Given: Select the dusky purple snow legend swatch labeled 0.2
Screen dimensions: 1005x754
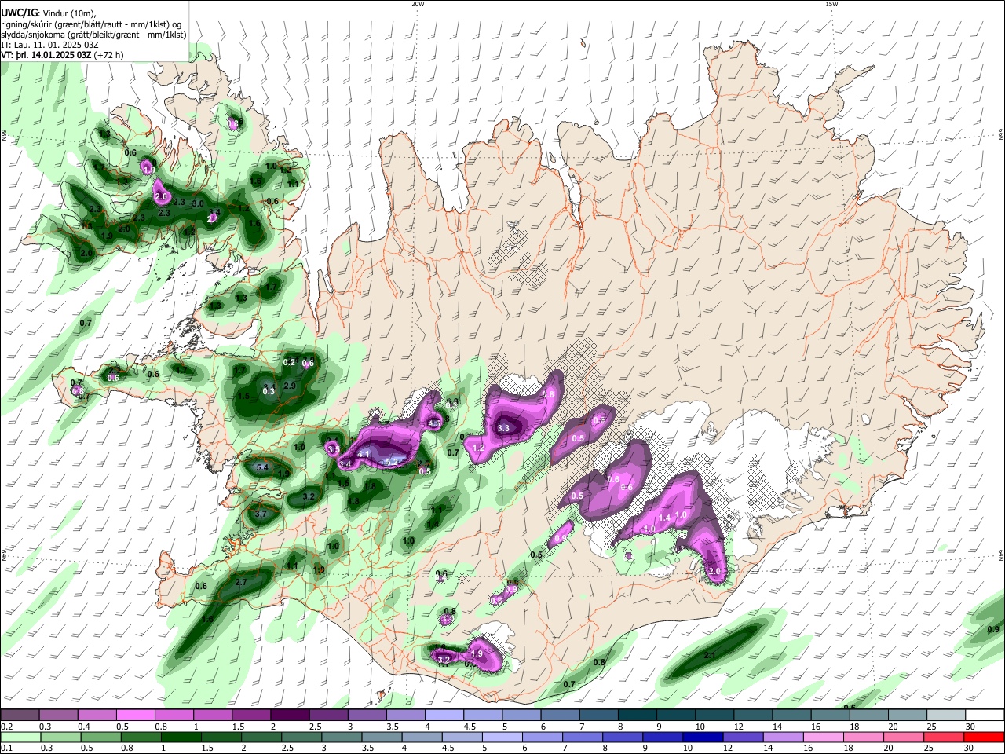Looking at the screenshot, I should coord(20,716).
